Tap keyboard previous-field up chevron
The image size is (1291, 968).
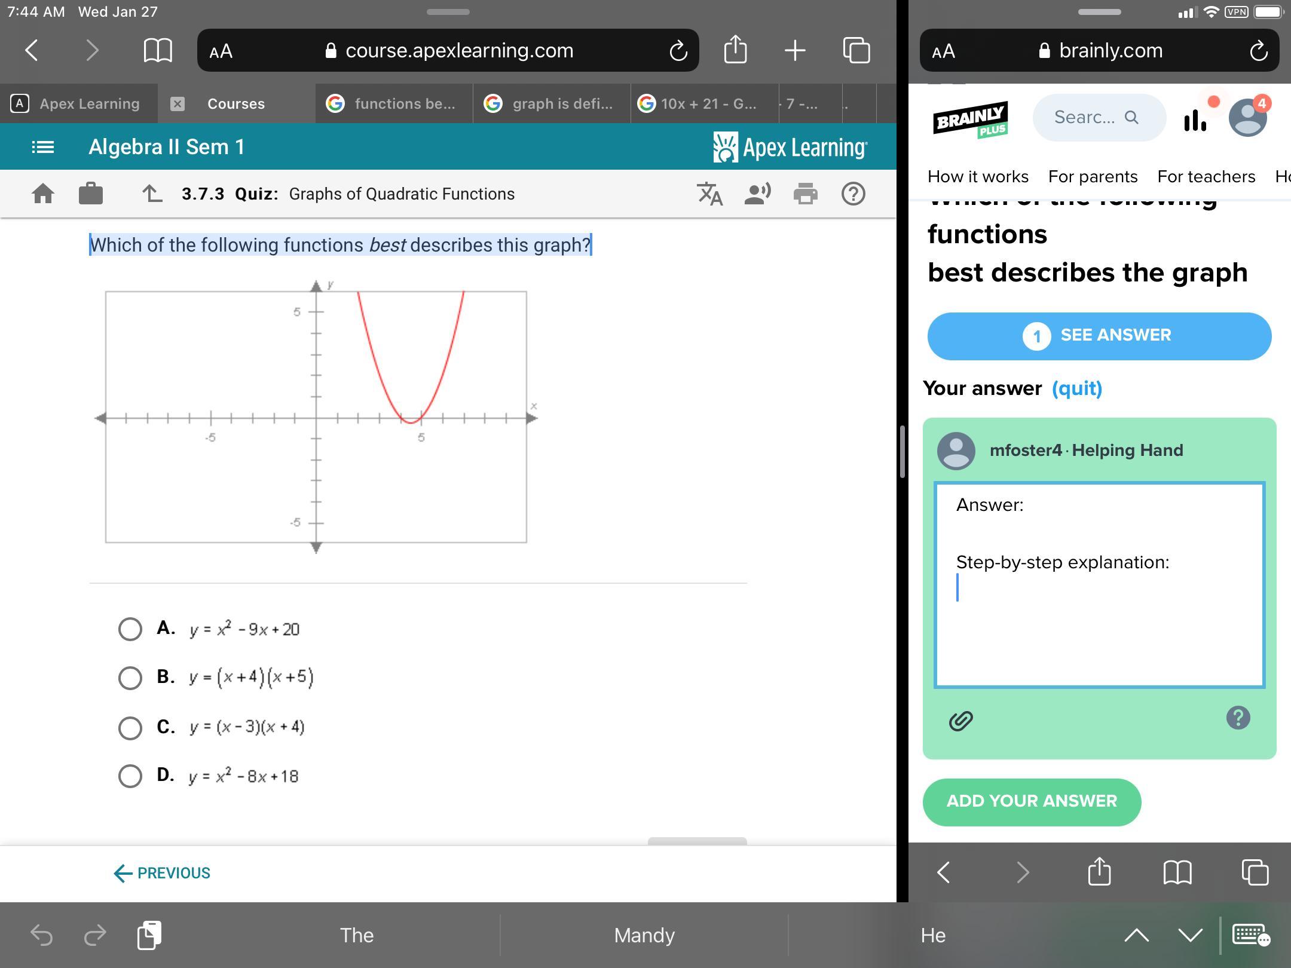[1136, 935]
